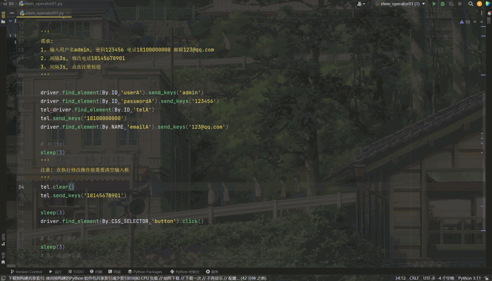Click the warnings indicator showing 10
The image size is (492, 281).
point(465,22)
